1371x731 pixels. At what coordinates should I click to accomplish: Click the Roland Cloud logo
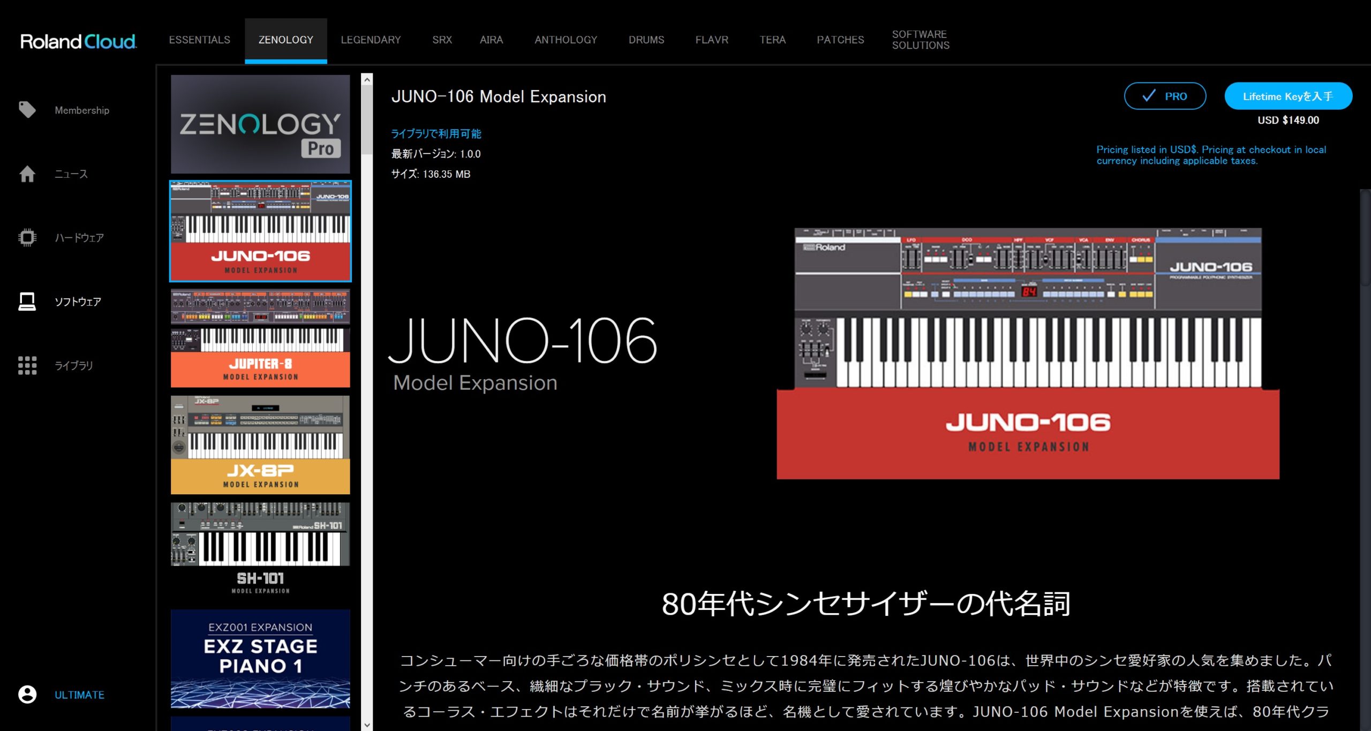[x=78, y=41]
